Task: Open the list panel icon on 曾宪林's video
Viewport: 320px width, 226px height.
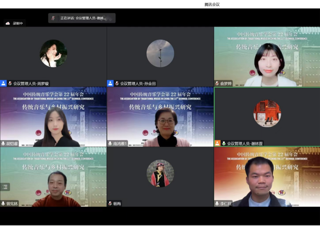Action: click(5, 187)
